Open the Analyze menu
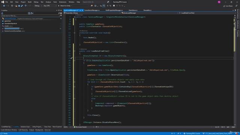Image resolution: width=240 pixels, height=135 pixels. (x=48, y=2)
